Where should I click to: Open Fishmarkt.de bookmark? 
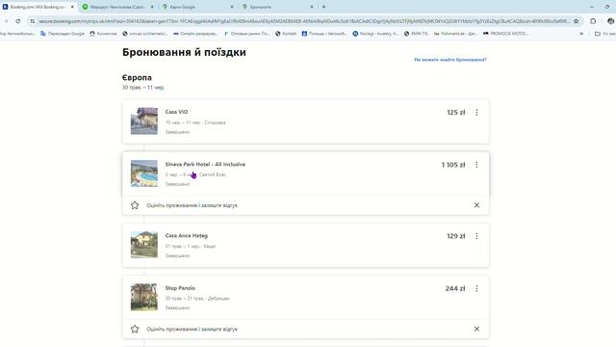point(455,34)
